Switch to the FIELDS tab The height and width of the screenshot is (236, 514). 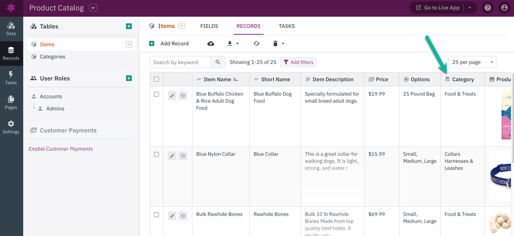coord(209,26)
